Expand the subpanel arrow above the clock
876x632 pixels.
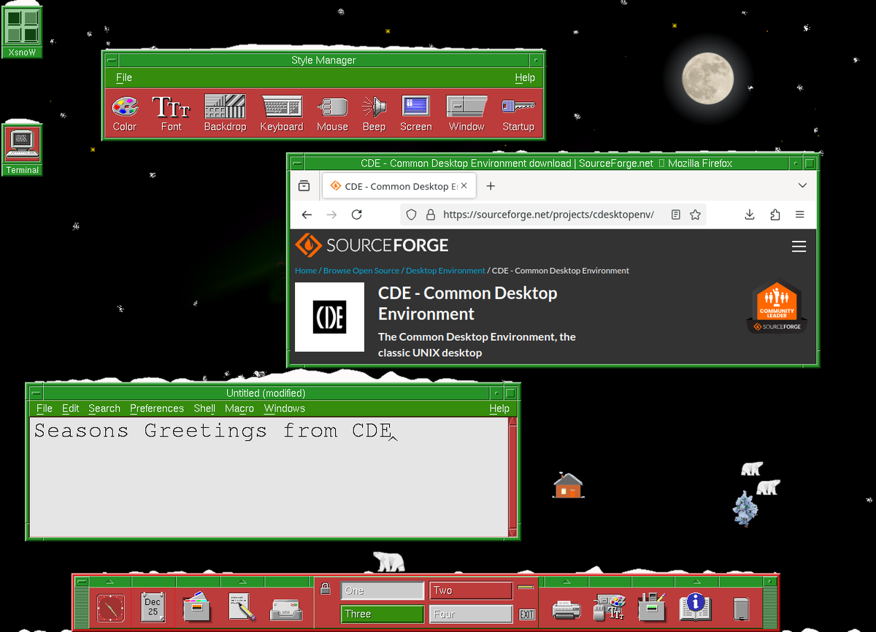(x=109, y=582)
